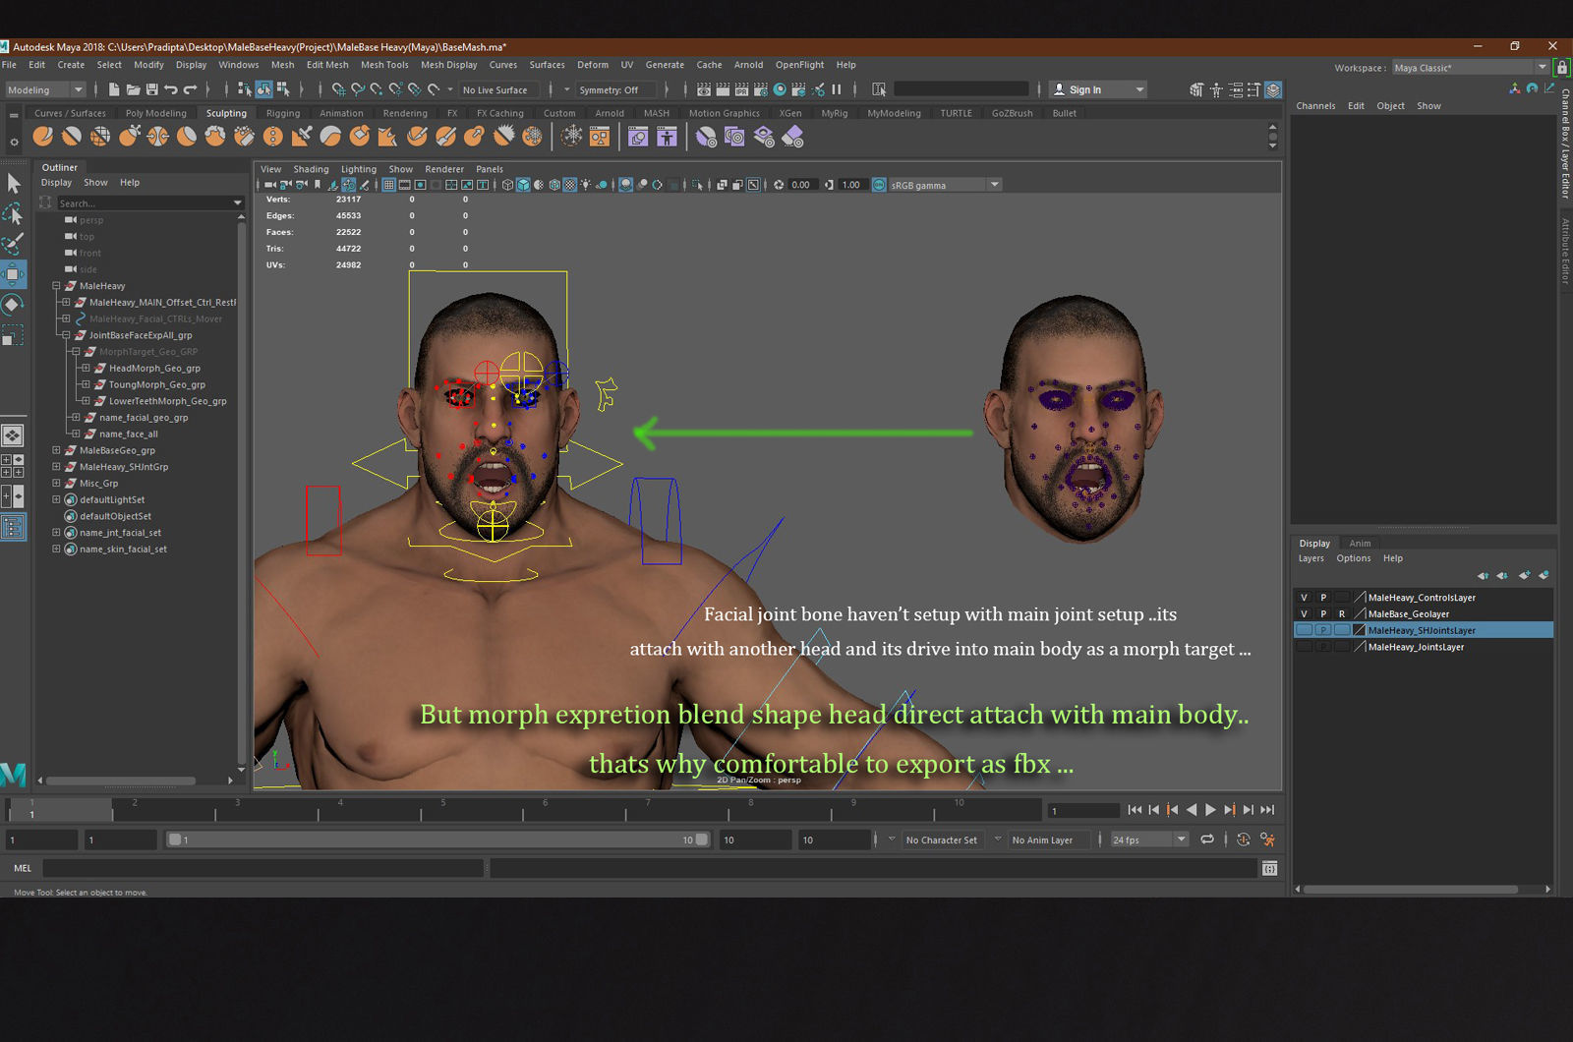Toggle visibility V of MaleHeavy_ControlsLayer
Viewport: 1573px width, 1042px height.
[x=1304, y=598]
